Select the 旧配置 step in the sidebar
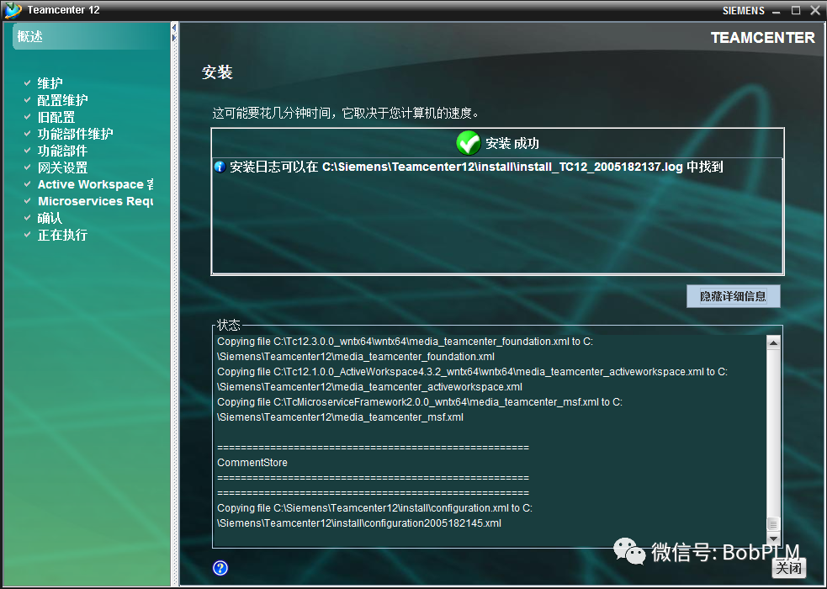Image resolution: width=827 pixels, height=589 pixels. [x=56, y=117]
